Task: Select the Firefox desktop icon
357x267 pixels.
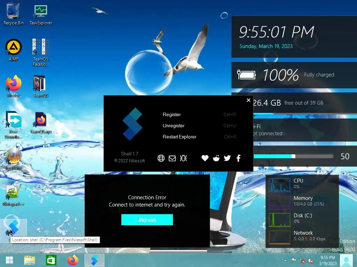Action: tap(14, 86)
